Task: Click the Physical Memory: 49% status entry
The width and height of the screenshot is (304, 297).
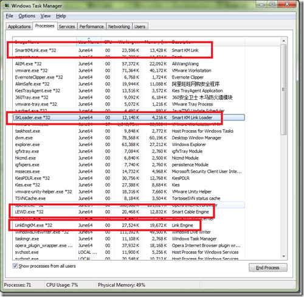Action: pyautogui.click(x=122, y=285)
